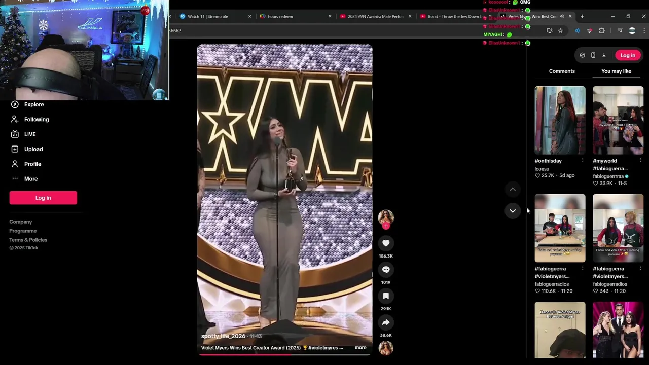Viewport: 649px width, 365px height.
Task: Click the phone app icon in top toolbar
Action: pos(593,55)
